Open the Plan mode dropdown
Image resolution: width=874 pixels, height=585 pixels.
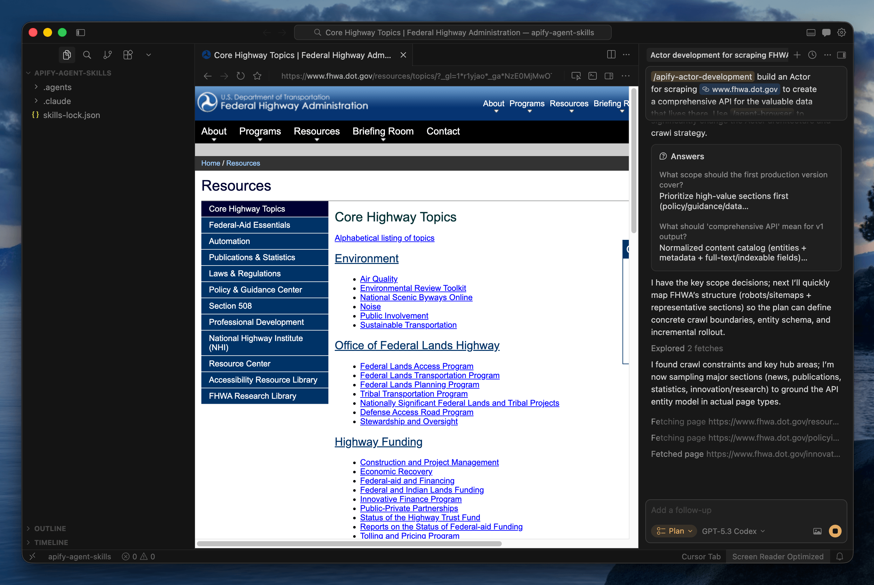[x=673, y=531]
